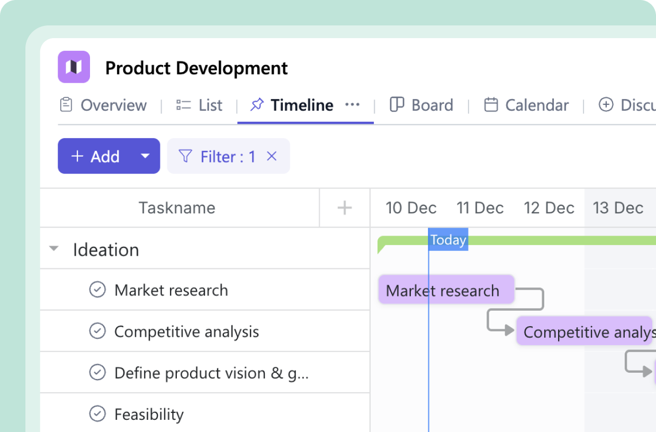The height and width of the screenshot is (432, 656).
Task: Toggle the Feasibility completion circle
Action: point(98,414)
